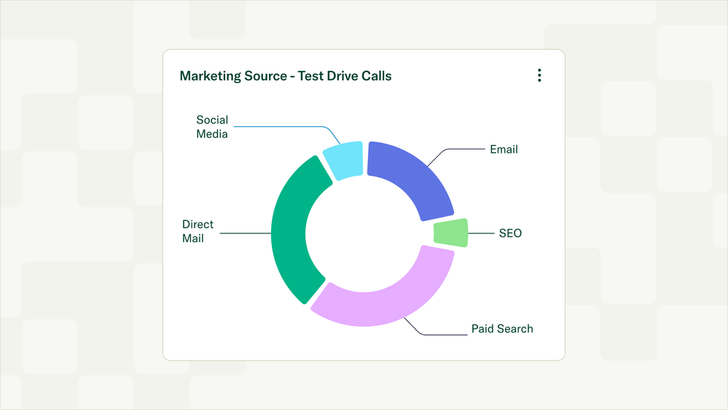728x410 pixels.
Task: Click the Social Media label
Action: coord(212,127)
